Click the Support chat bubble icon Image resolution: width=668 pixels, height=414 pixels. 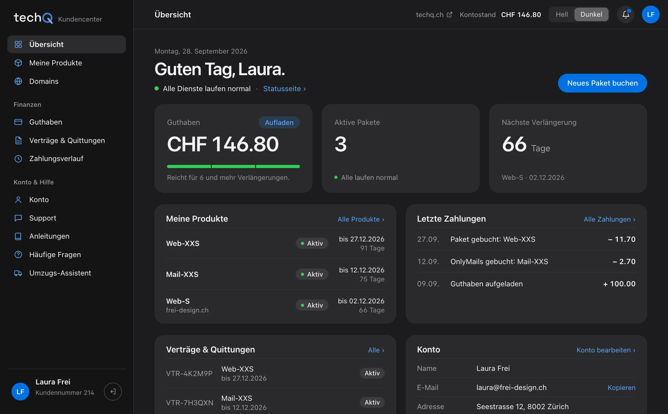click(18, 218)
